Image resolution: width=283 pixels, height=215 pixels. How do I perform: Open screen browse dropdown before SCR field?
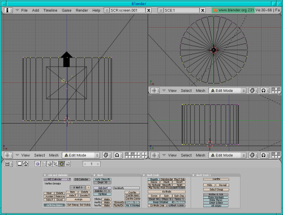point(106,10)
